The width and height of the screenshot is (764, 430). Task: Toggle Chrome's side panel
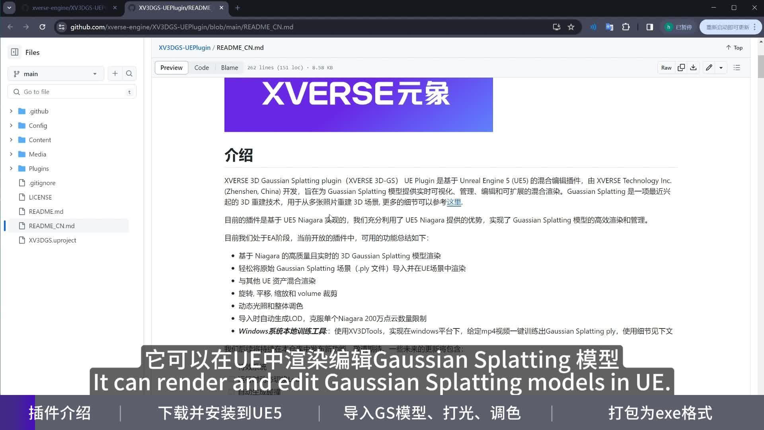[x=650, y=27]
